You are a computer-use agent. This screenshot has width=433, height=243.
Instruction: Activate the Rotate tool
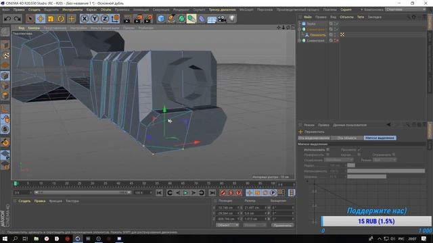coord(61,19)
